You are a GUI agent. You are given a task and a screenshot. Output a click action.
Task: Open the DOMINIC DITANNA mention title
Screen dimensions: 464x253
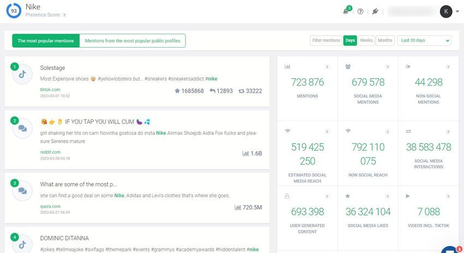[64, 238]
